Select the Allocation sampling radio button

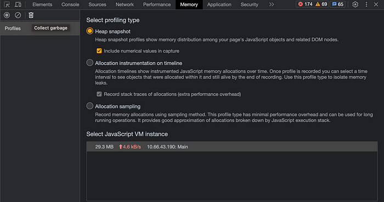tap(90, 106)
